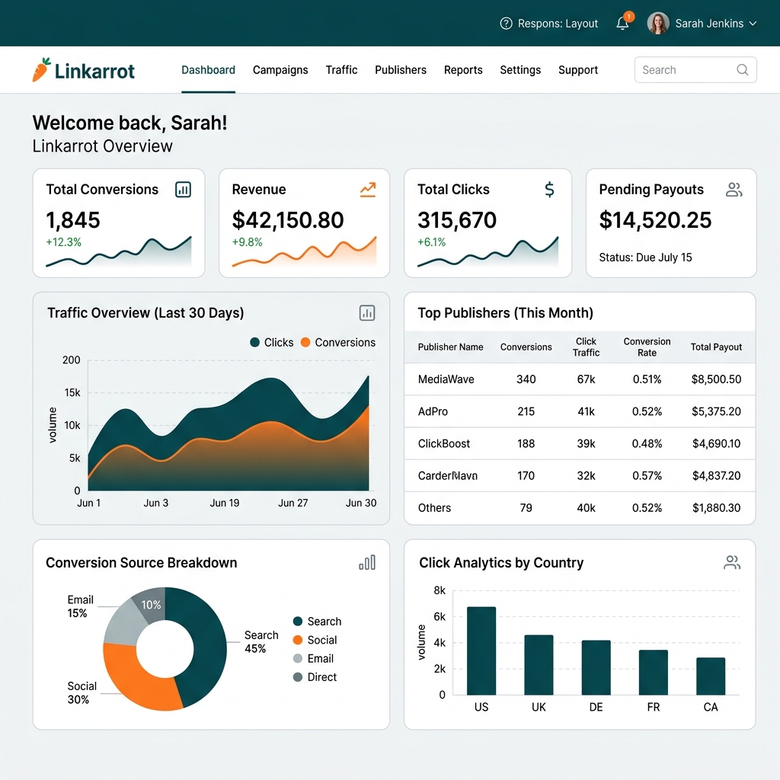Click the help question mark icon
Screen dimensions: 780x780
pyautogui.click(x=506, y=24)
